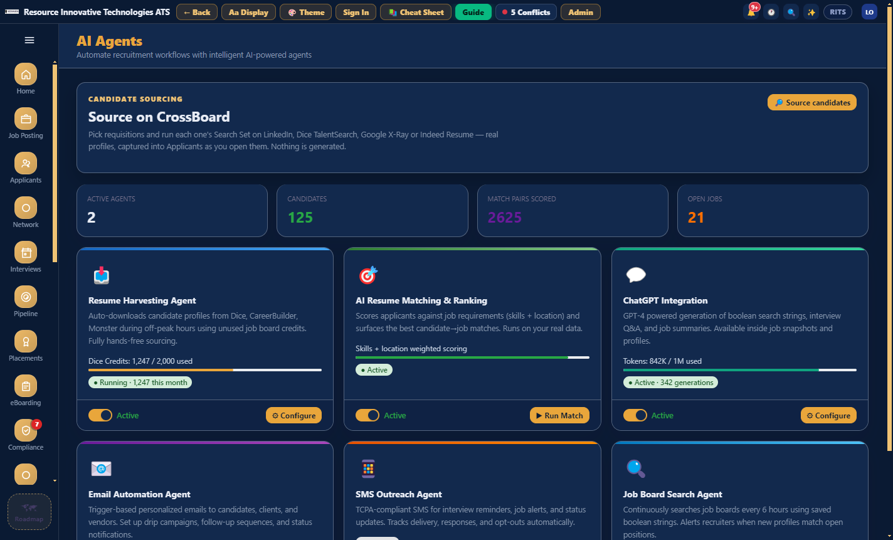Open the Interviews calendar icon
Screen dimensions: 893x540
[x=26, y=253]
